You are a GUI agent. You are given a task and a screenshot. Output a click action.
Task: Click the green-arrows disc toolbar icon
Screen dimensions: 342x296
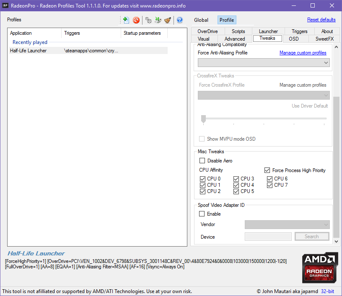[158, 20]
